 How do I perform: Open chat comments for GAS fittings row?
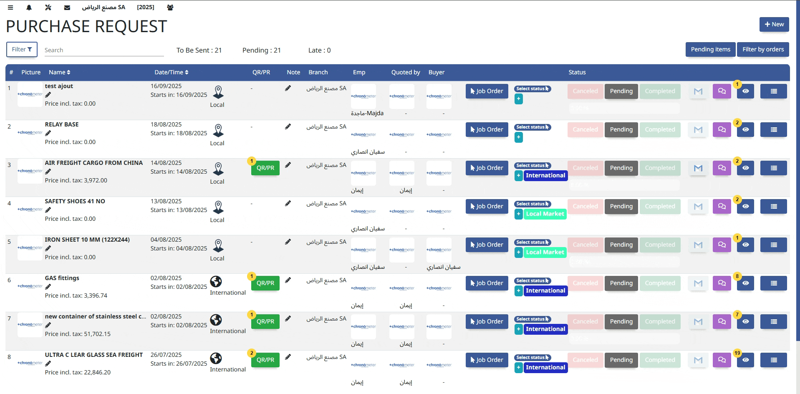[x=722, y=283]
